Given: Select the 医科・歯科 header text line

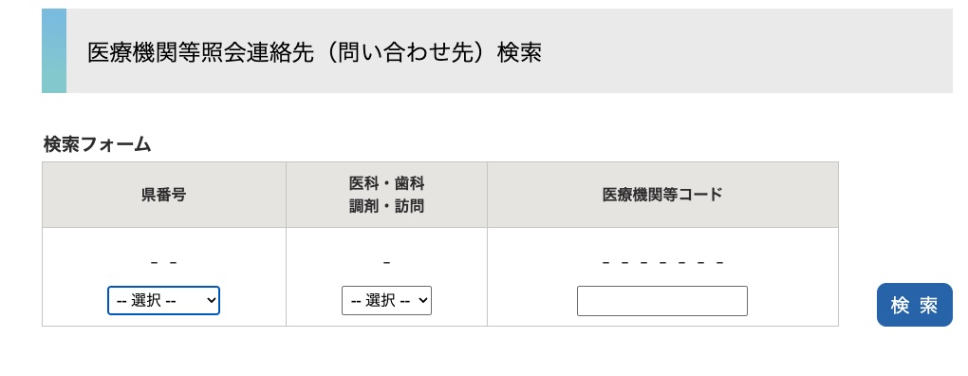Looking at the screenshot, I should click(386, 183).
